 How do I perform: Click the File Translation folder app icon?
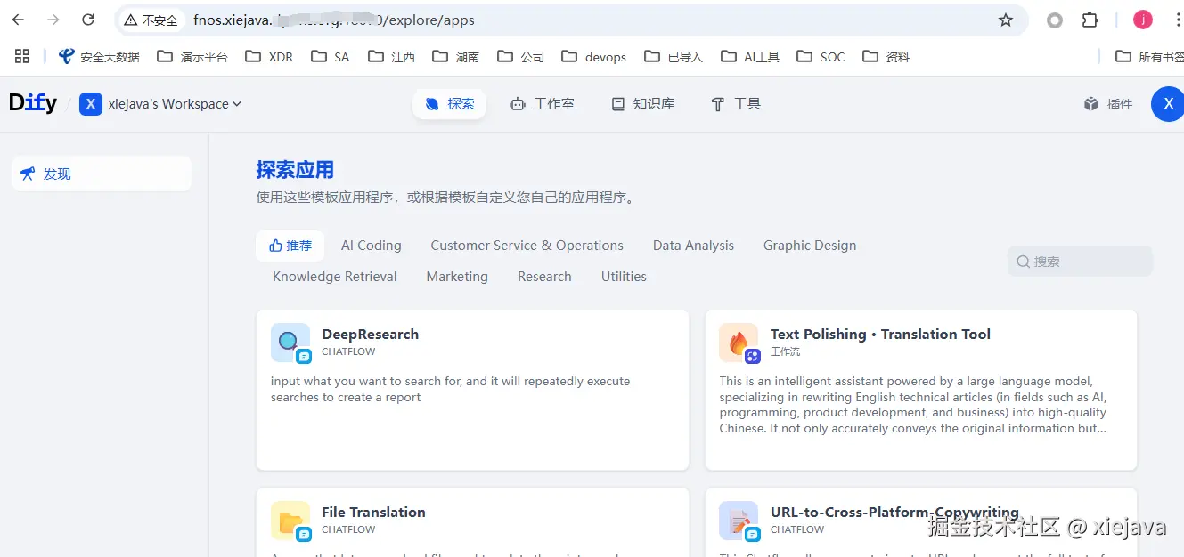pos(290,521)
